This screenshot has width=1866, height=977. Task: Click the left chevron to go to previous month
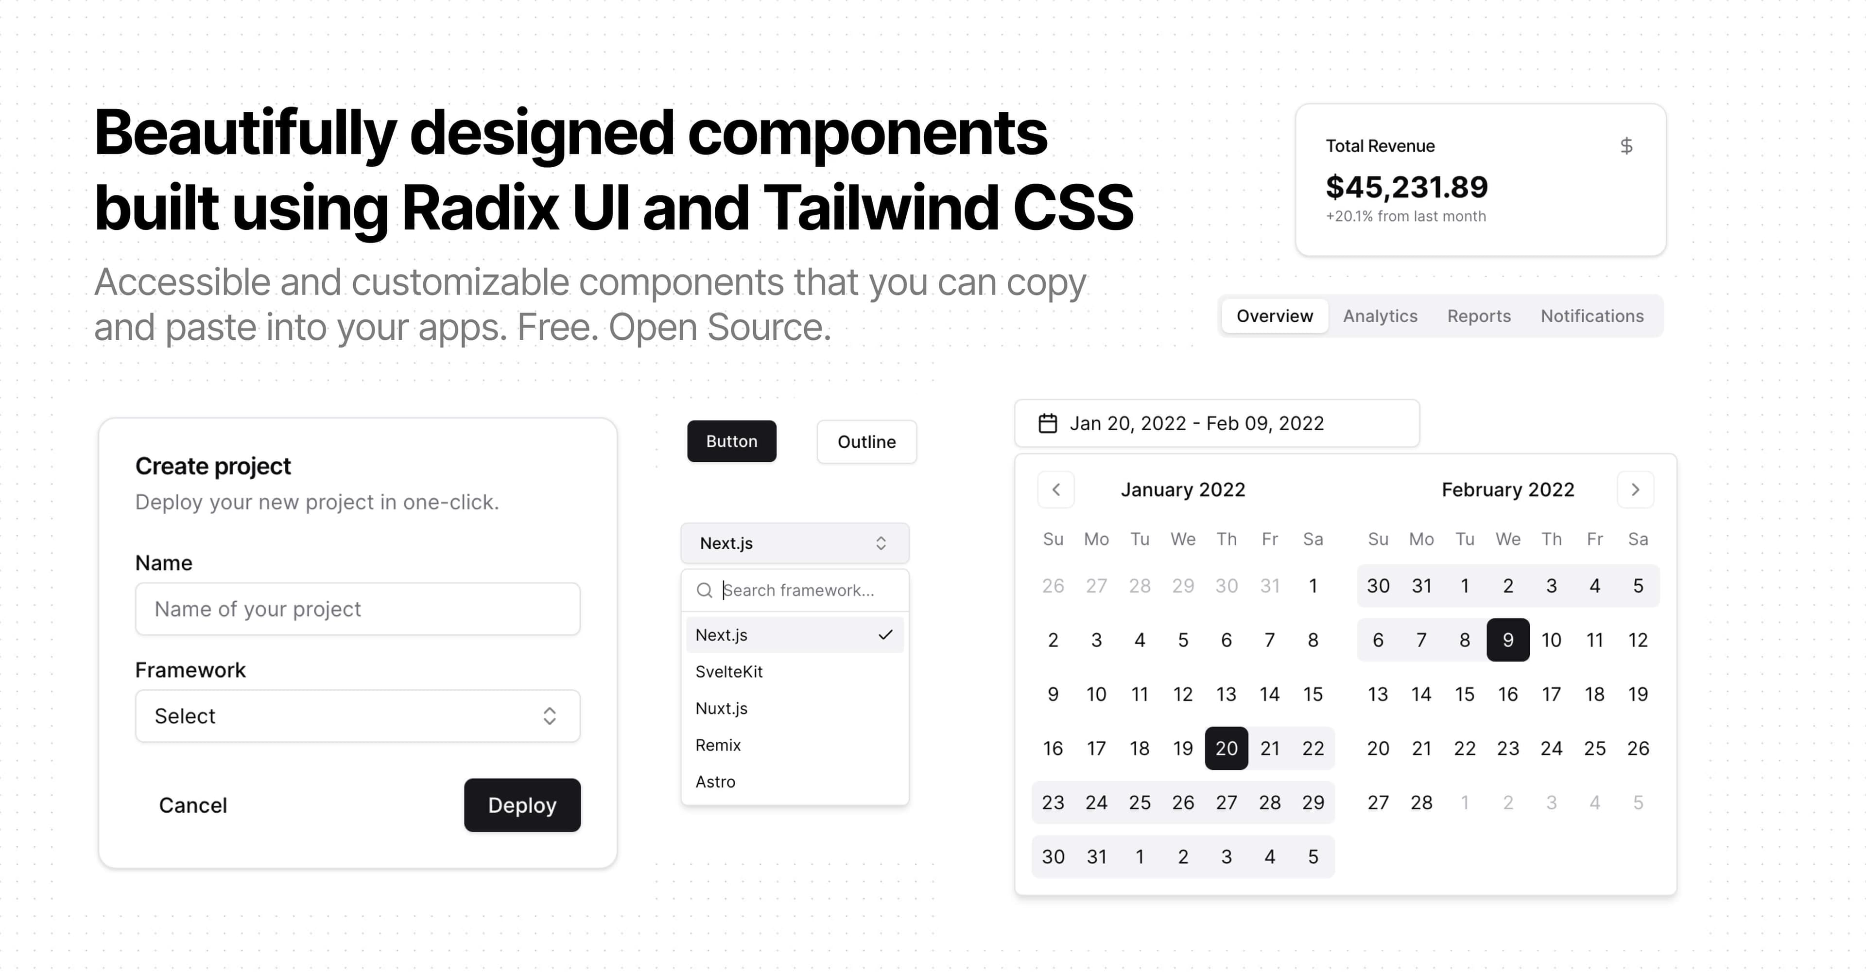tap(1054, 489)
